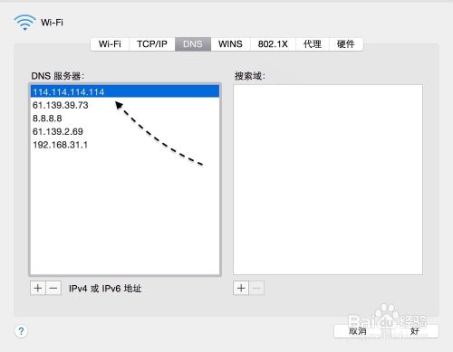Switch to the 代理 tab
Viewport: 453px width, 352px height.
tap(313, 44)
